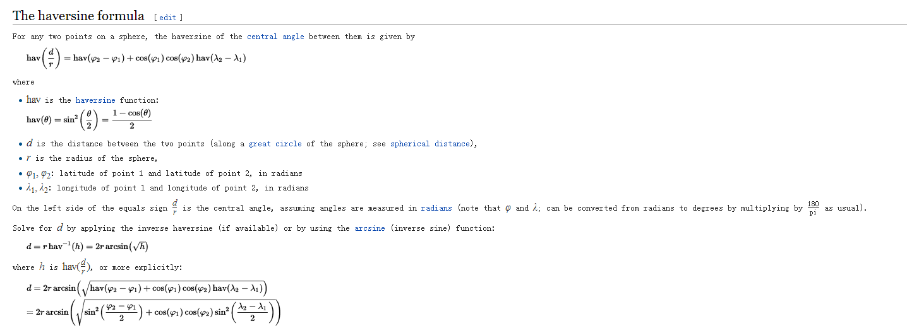Click the edit link beside the heading
907x333 pixels.
tap(167, 18)
